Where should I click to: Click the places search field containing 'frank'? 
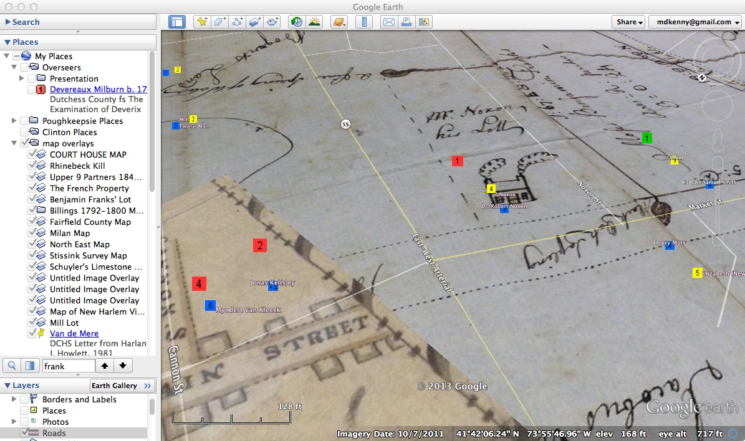point(68,366)
